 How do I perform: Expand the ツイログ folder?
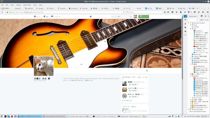[193, 98]
